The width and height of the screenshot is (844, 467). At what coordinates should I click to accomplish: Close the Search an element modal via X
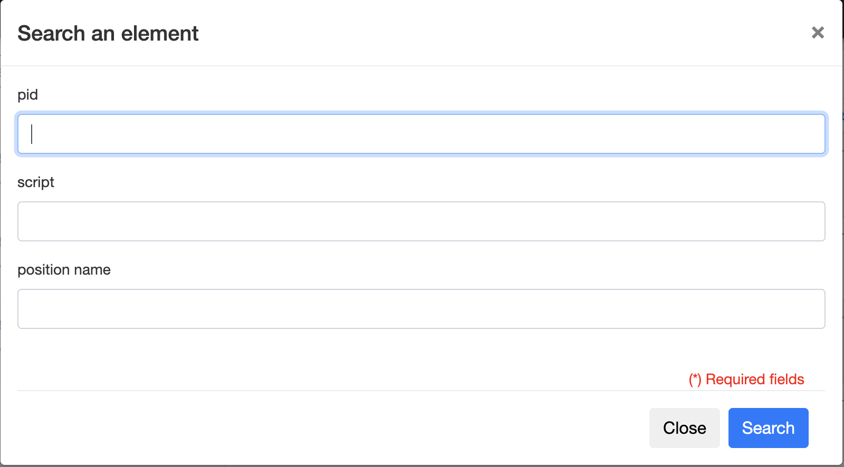click(818, 33)
